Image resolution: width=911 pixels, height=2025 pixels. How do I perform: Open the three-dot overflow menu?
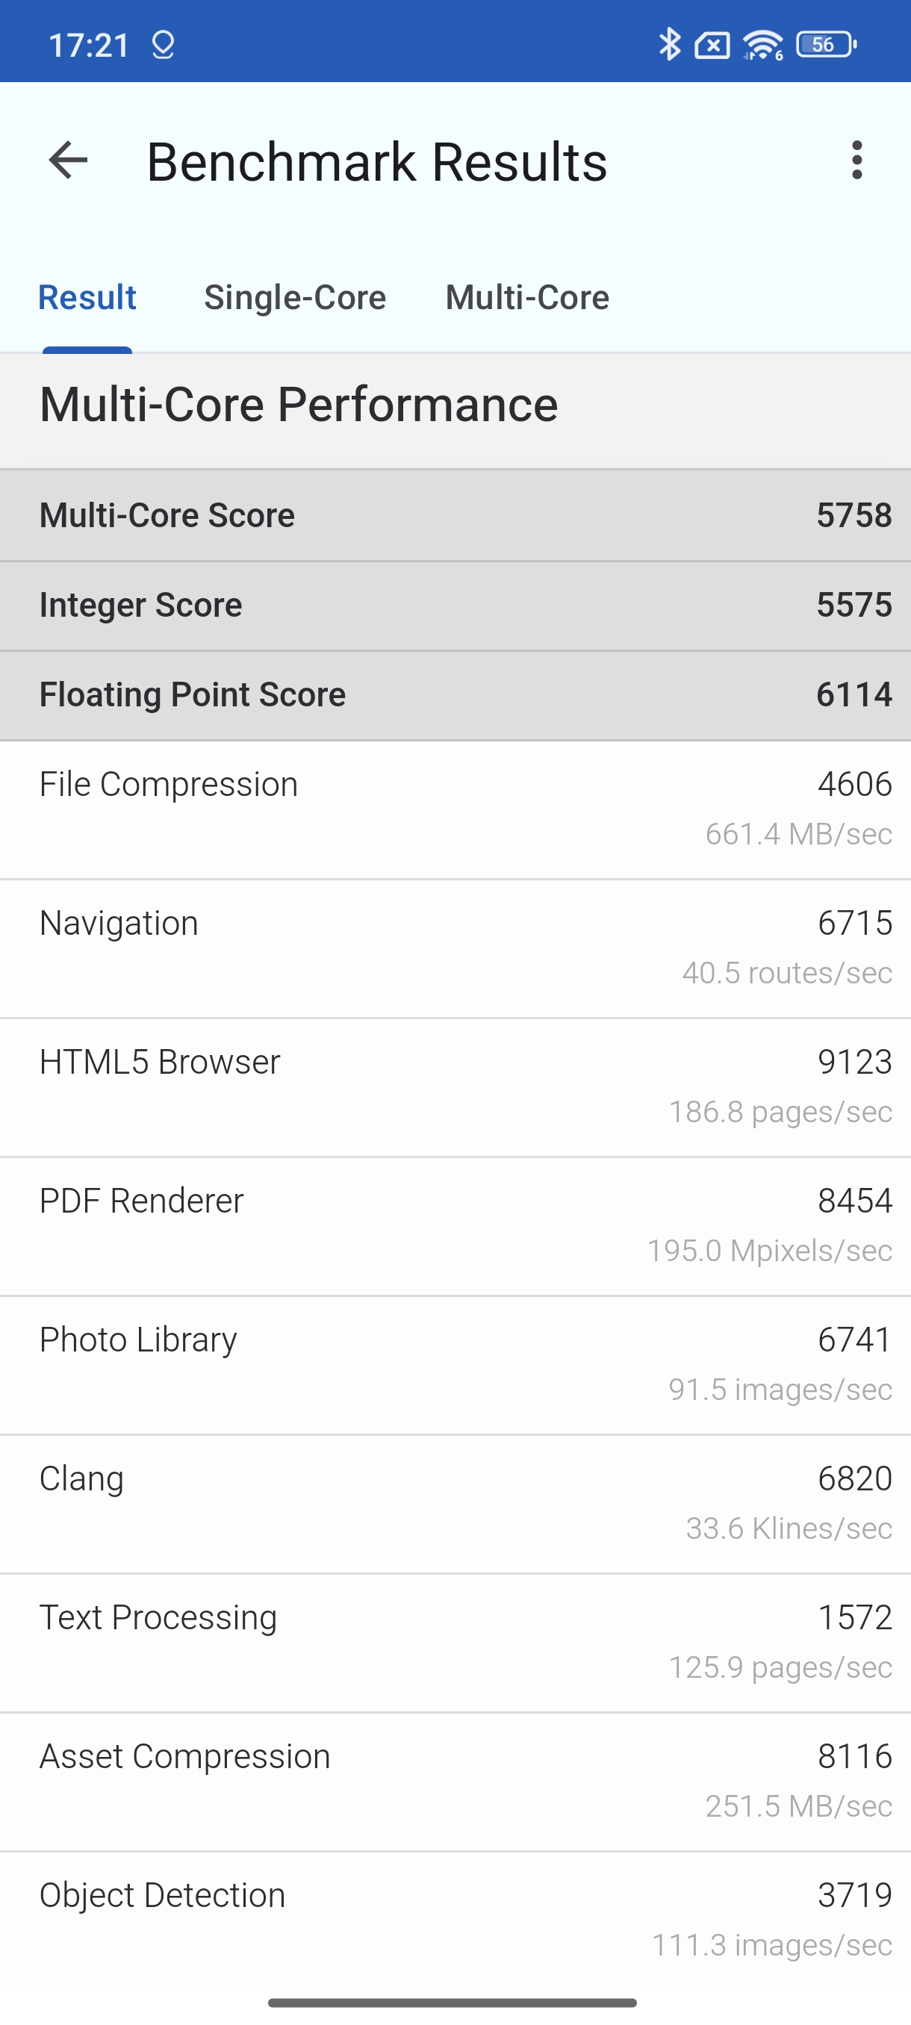(856, 161)
